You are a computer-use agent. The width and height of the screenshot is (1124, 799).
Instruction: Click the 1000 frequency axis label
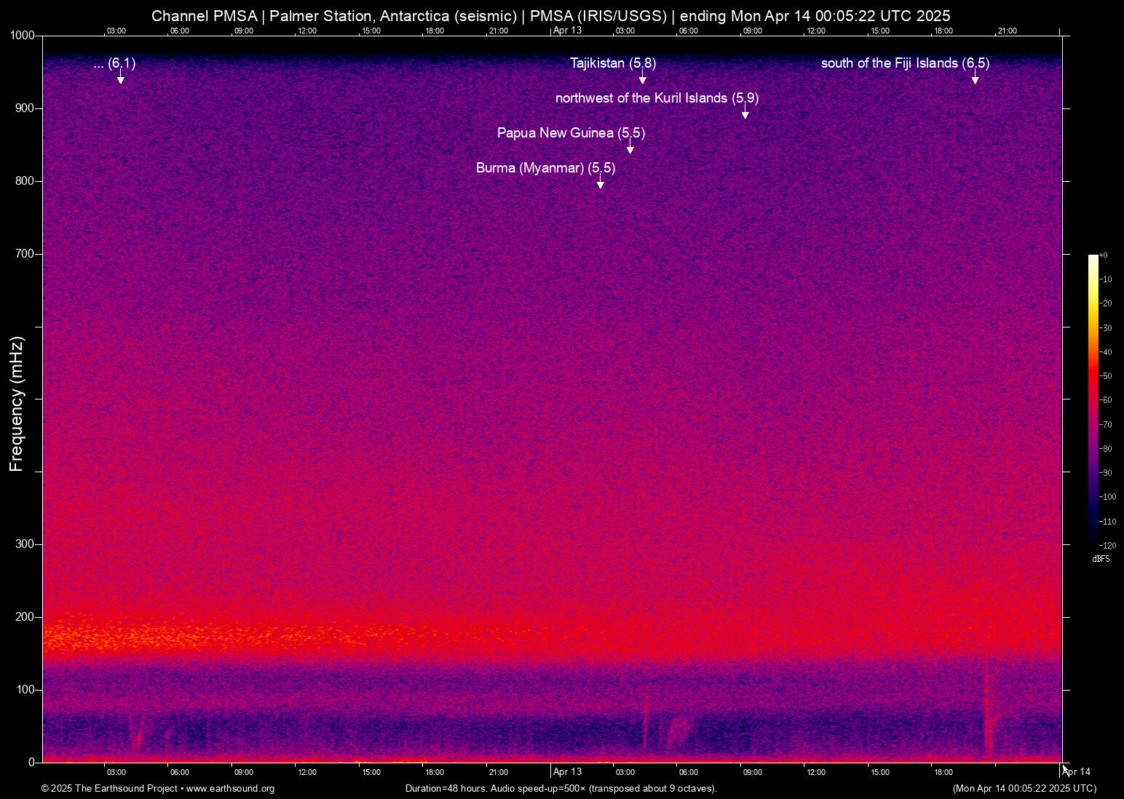click(23, 36)
